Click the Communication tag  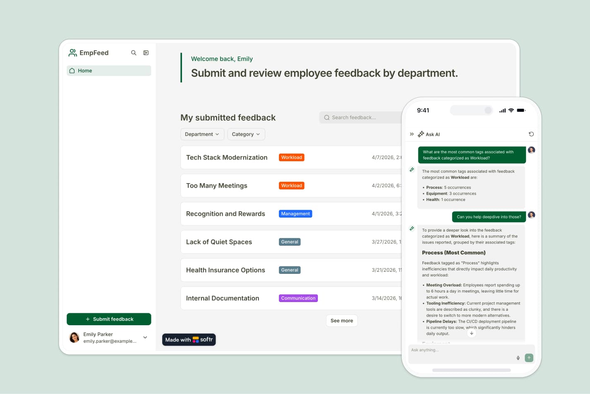click(x=298, y=298)
